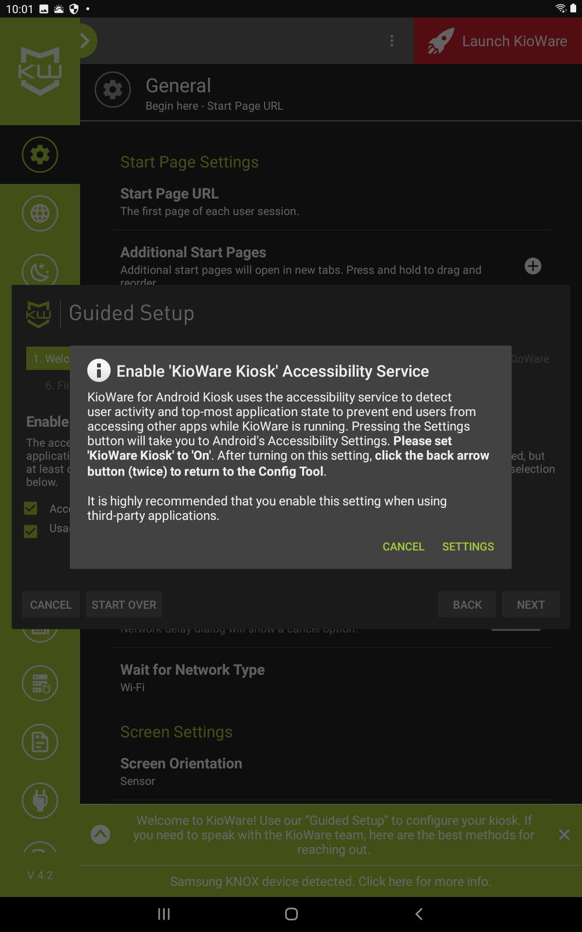This screenshot has height=932, width=582.
Task: Open the document sidebar icon
Action: 40,742
